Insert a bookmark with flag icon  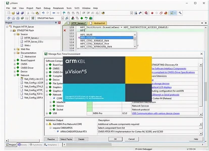pyautogui.click(x=64, y=13)
